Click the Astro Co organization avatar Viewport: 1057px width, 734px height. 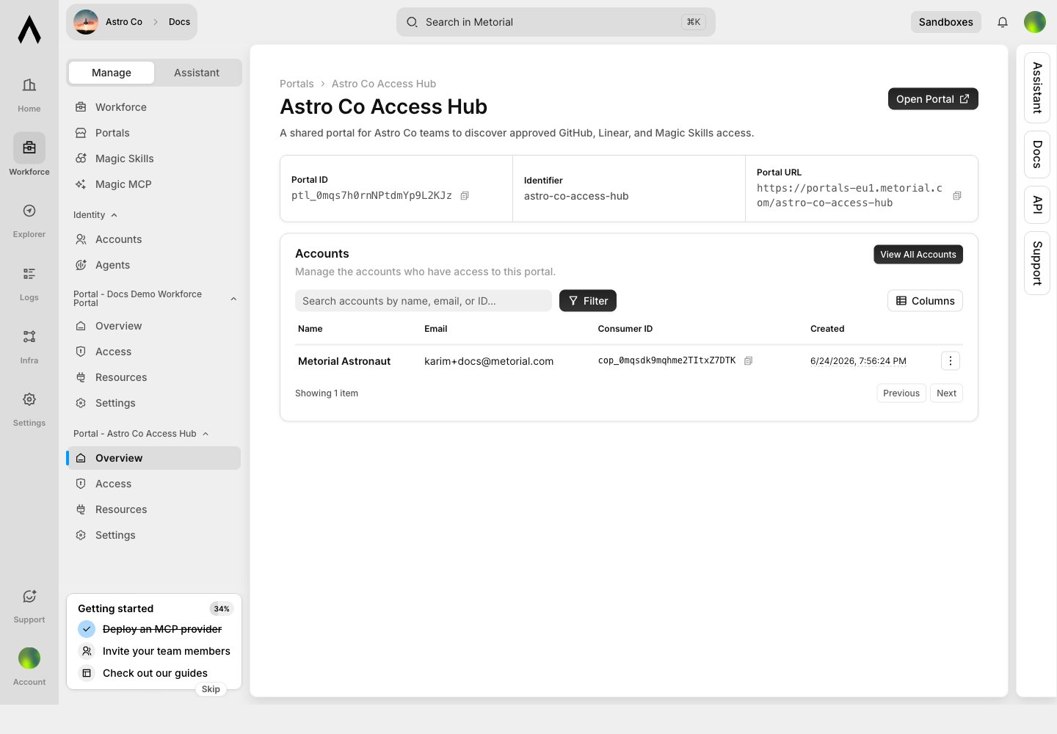[86, 22]
